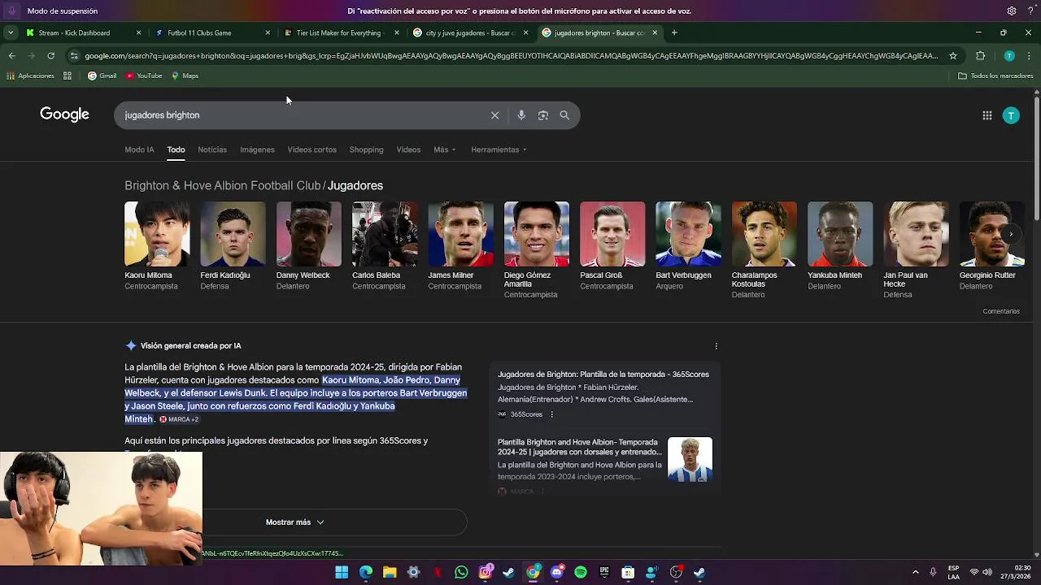The image size is (1041, 585).
Task: Open YouTube bookmark
Action: pos(144,76)
